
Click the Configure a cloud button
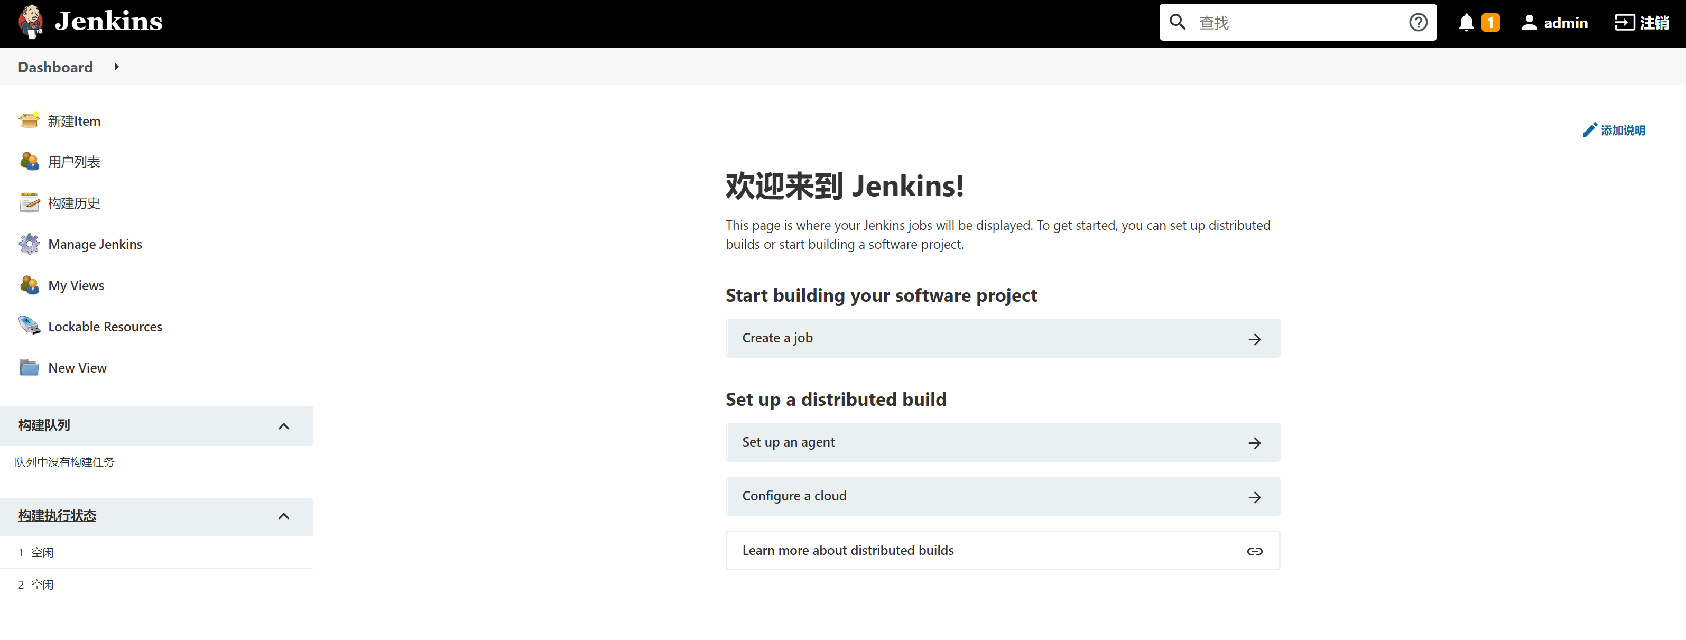click(x=1003, y=496)
